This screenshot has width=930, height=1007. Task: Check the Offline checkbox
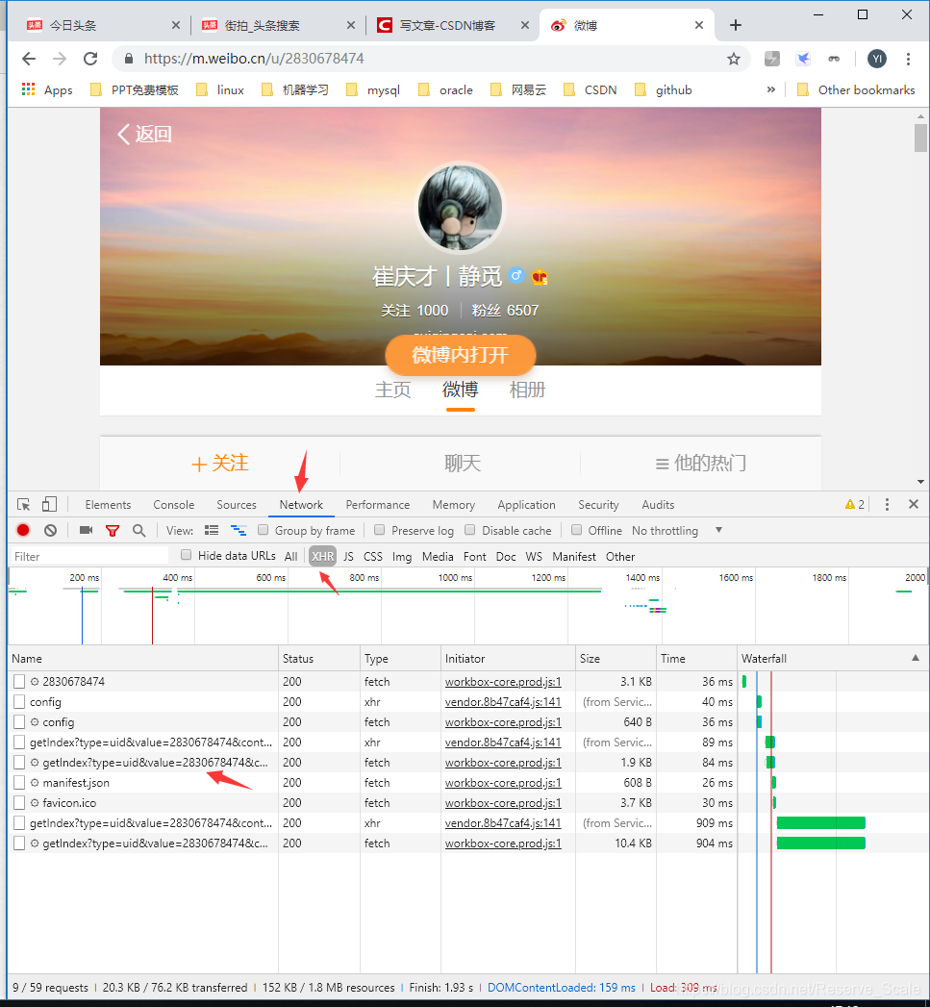[x=576, y=530]
